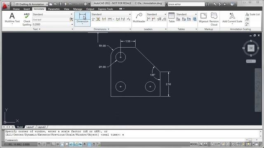Click the block editor search field
The height and width of the screenshot is (148, 264).
tap(186, 5)
